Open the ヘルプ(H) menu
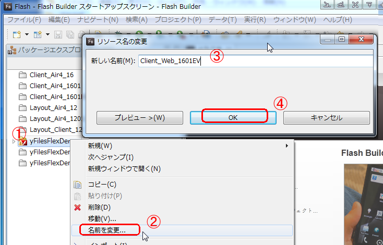 (x=338, y=20)
